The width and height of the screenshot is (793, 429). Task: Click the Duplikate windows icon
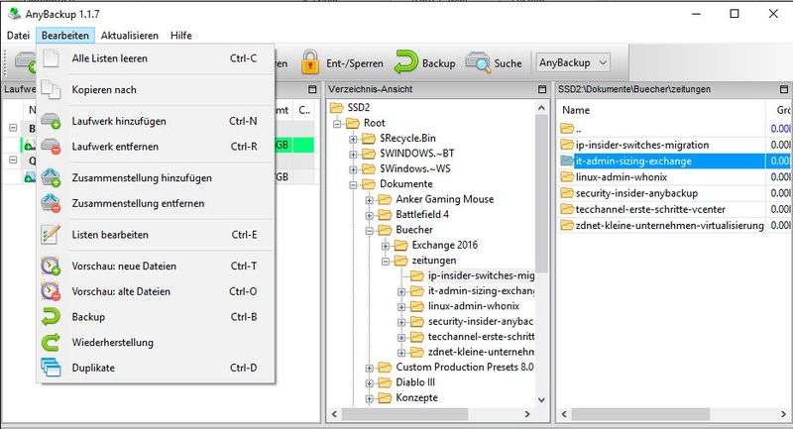pyautogui.click(x=51, y=368)
